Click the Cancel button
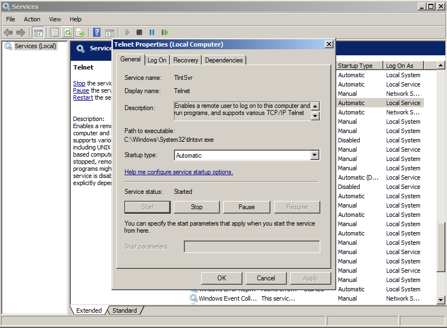This screenshot has height=328, width=447. point(266,278)
